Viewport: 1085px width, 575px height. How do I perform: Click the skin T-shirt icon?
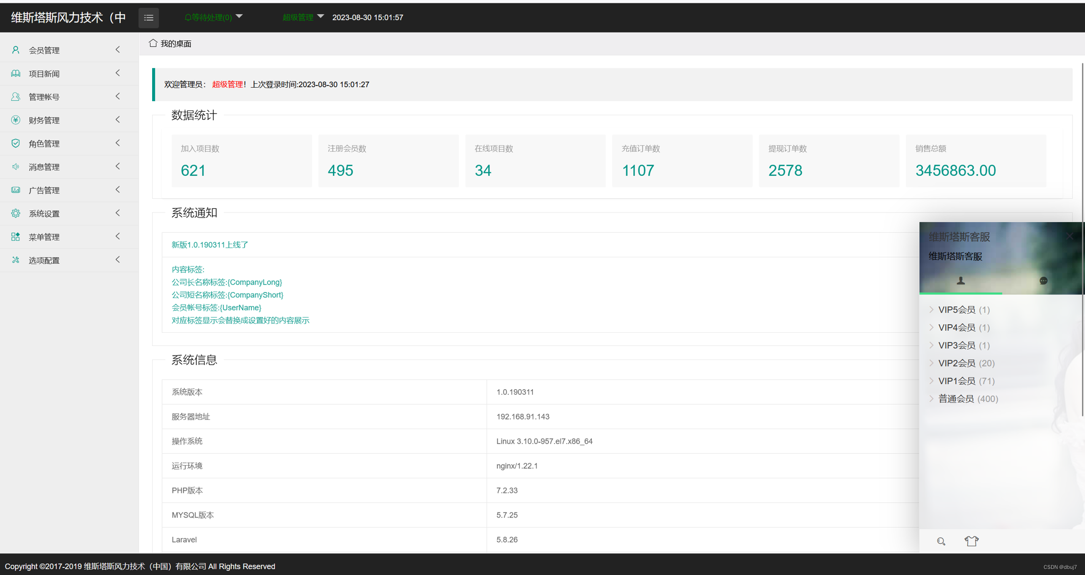click(x=972, y=541)
